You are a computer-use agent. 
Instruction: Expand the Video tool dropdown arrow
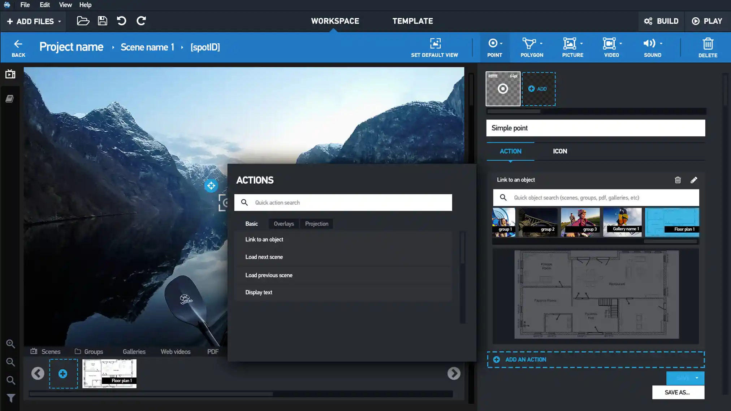[x=621, y=44]
